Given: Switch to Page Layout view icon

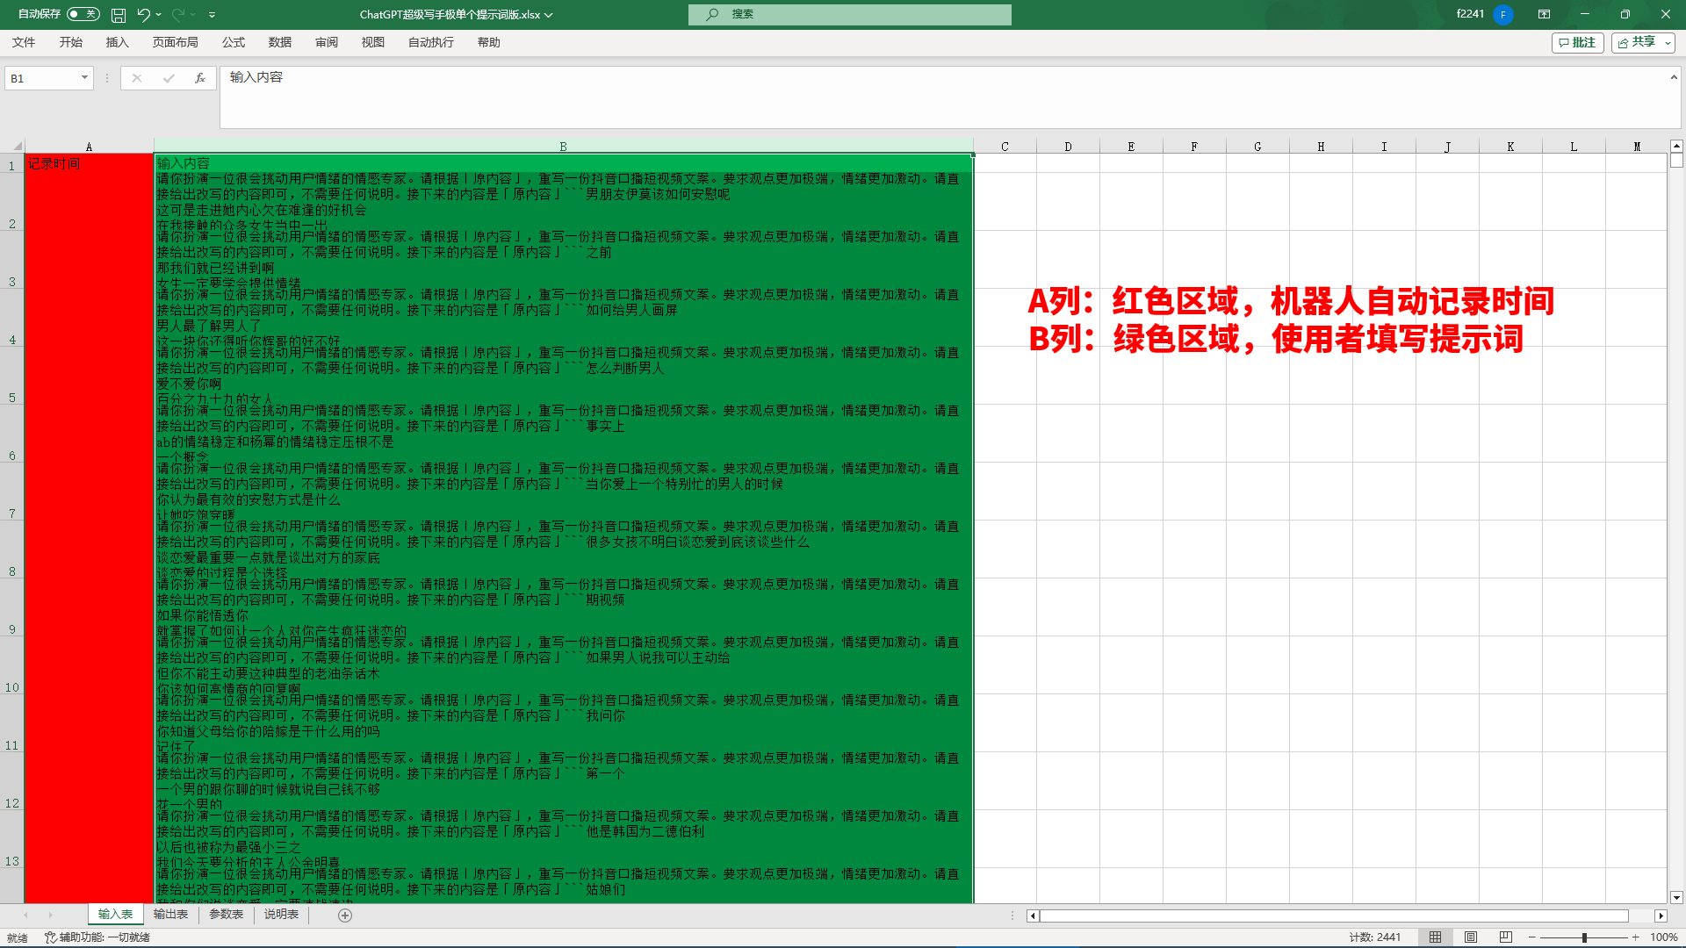Looking at the screenshot, I should coord(1471,937).
